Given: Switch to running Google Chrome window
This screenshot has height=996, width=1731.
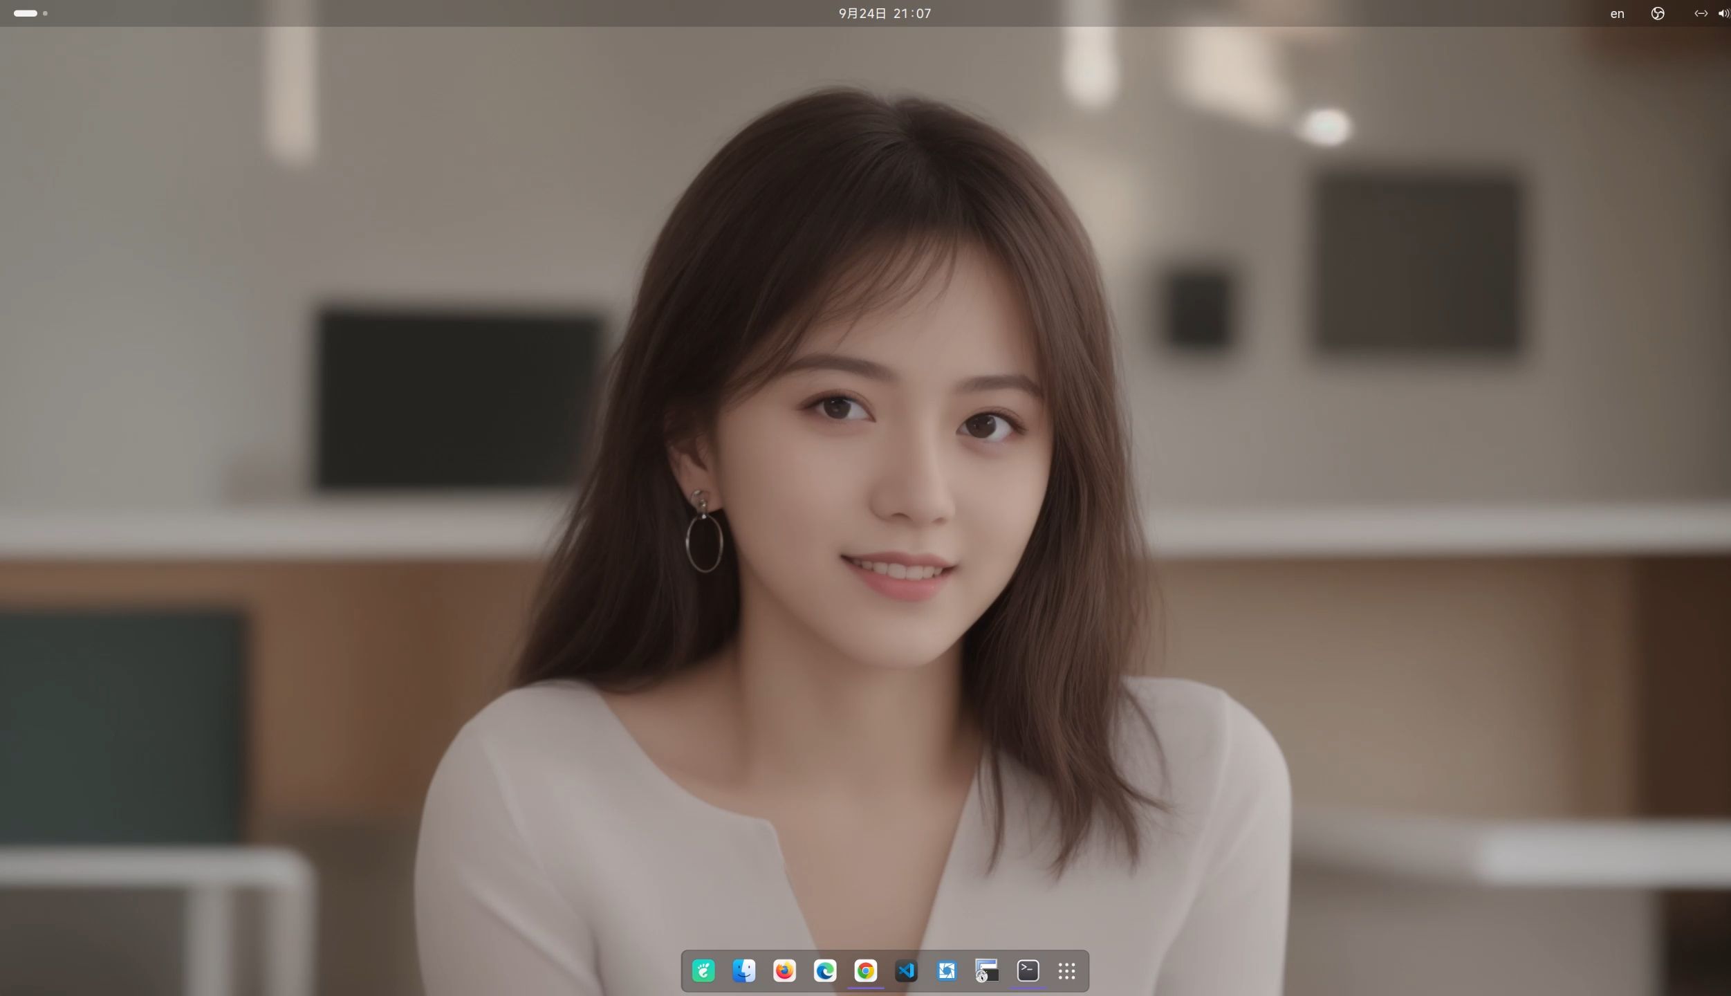Looking at the screenshot, I should [x=865, y=971].
